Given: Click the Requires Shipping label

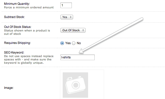Looking at the screenshot, I should pyautogui.click(x=17, y=43).
